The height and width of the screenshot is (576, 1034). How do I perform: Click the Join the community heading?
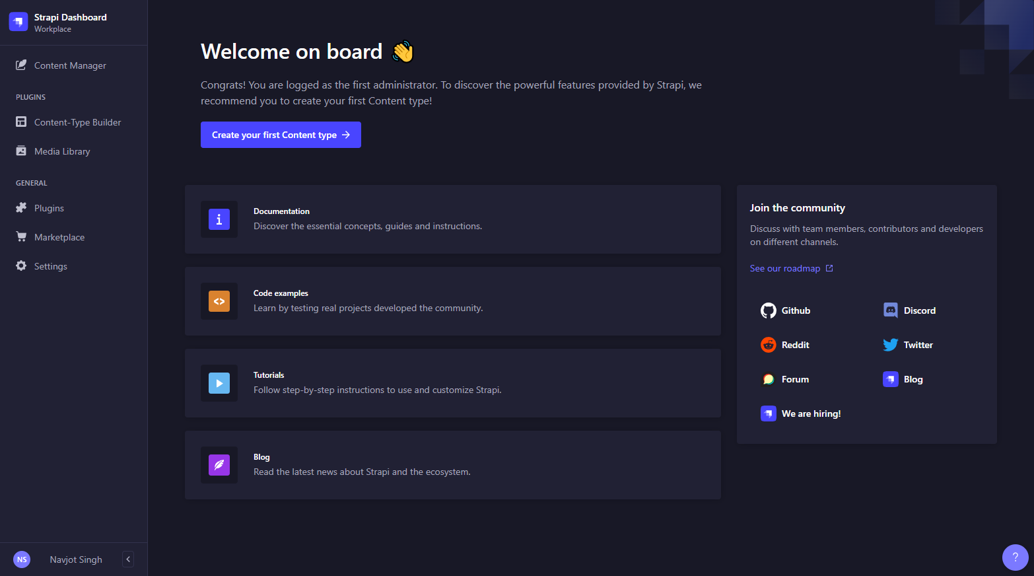point(798,207)
